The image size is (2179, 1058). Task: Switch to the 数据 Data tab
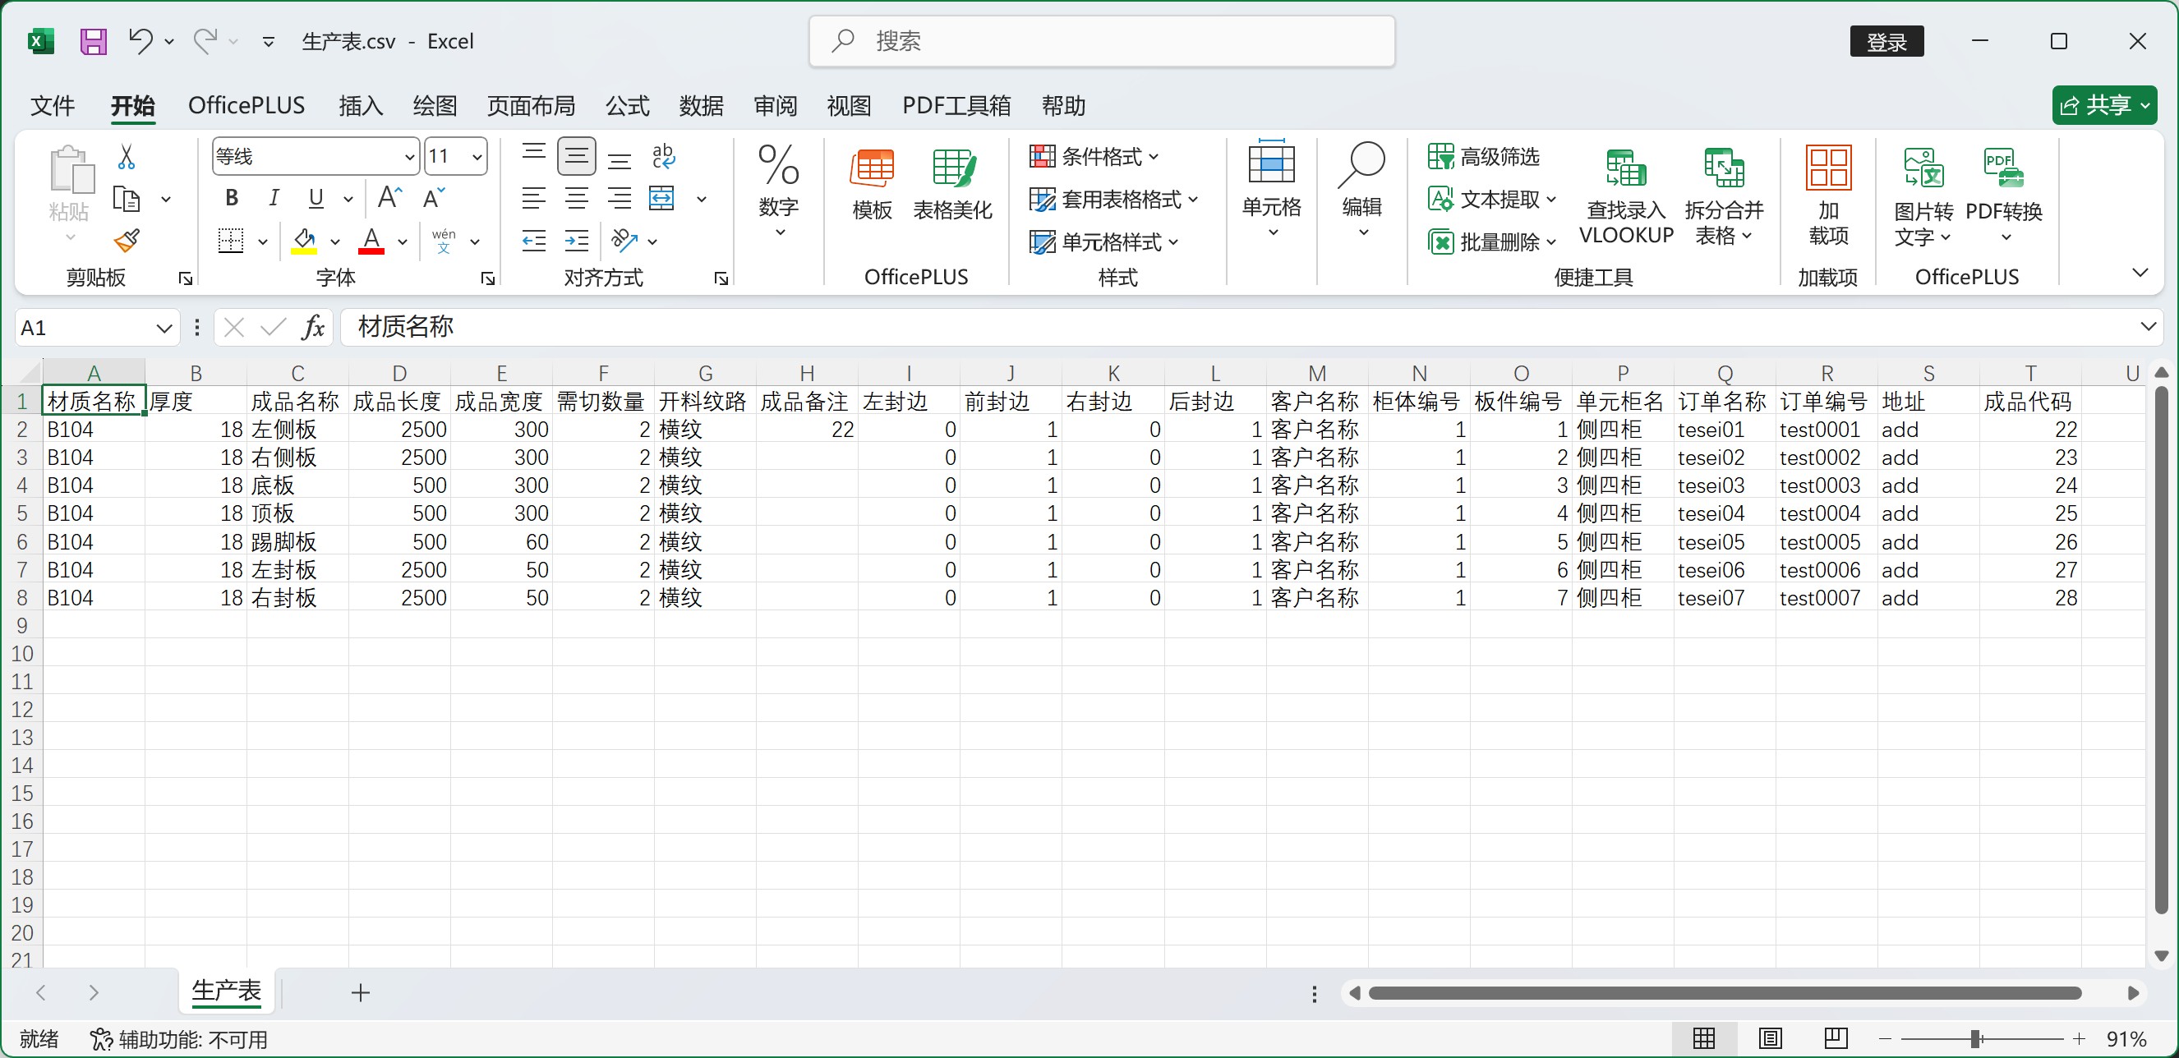point(701,106)
